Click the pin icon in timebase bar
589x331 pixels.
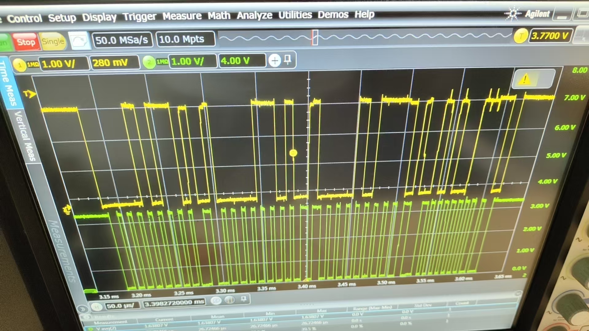pyautogui.click(x=244, y=299)
